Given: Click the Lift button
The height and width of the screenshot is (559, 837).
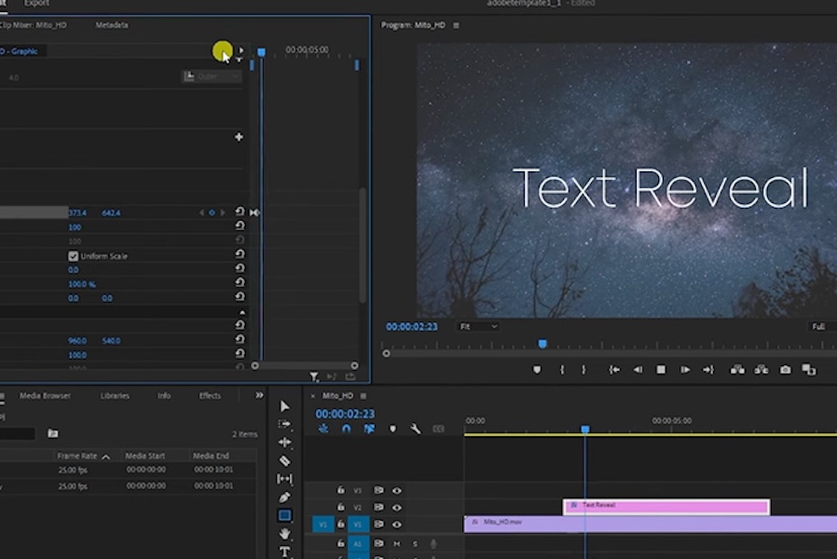Looking at the screenshot, I should (x=737, y=370).
